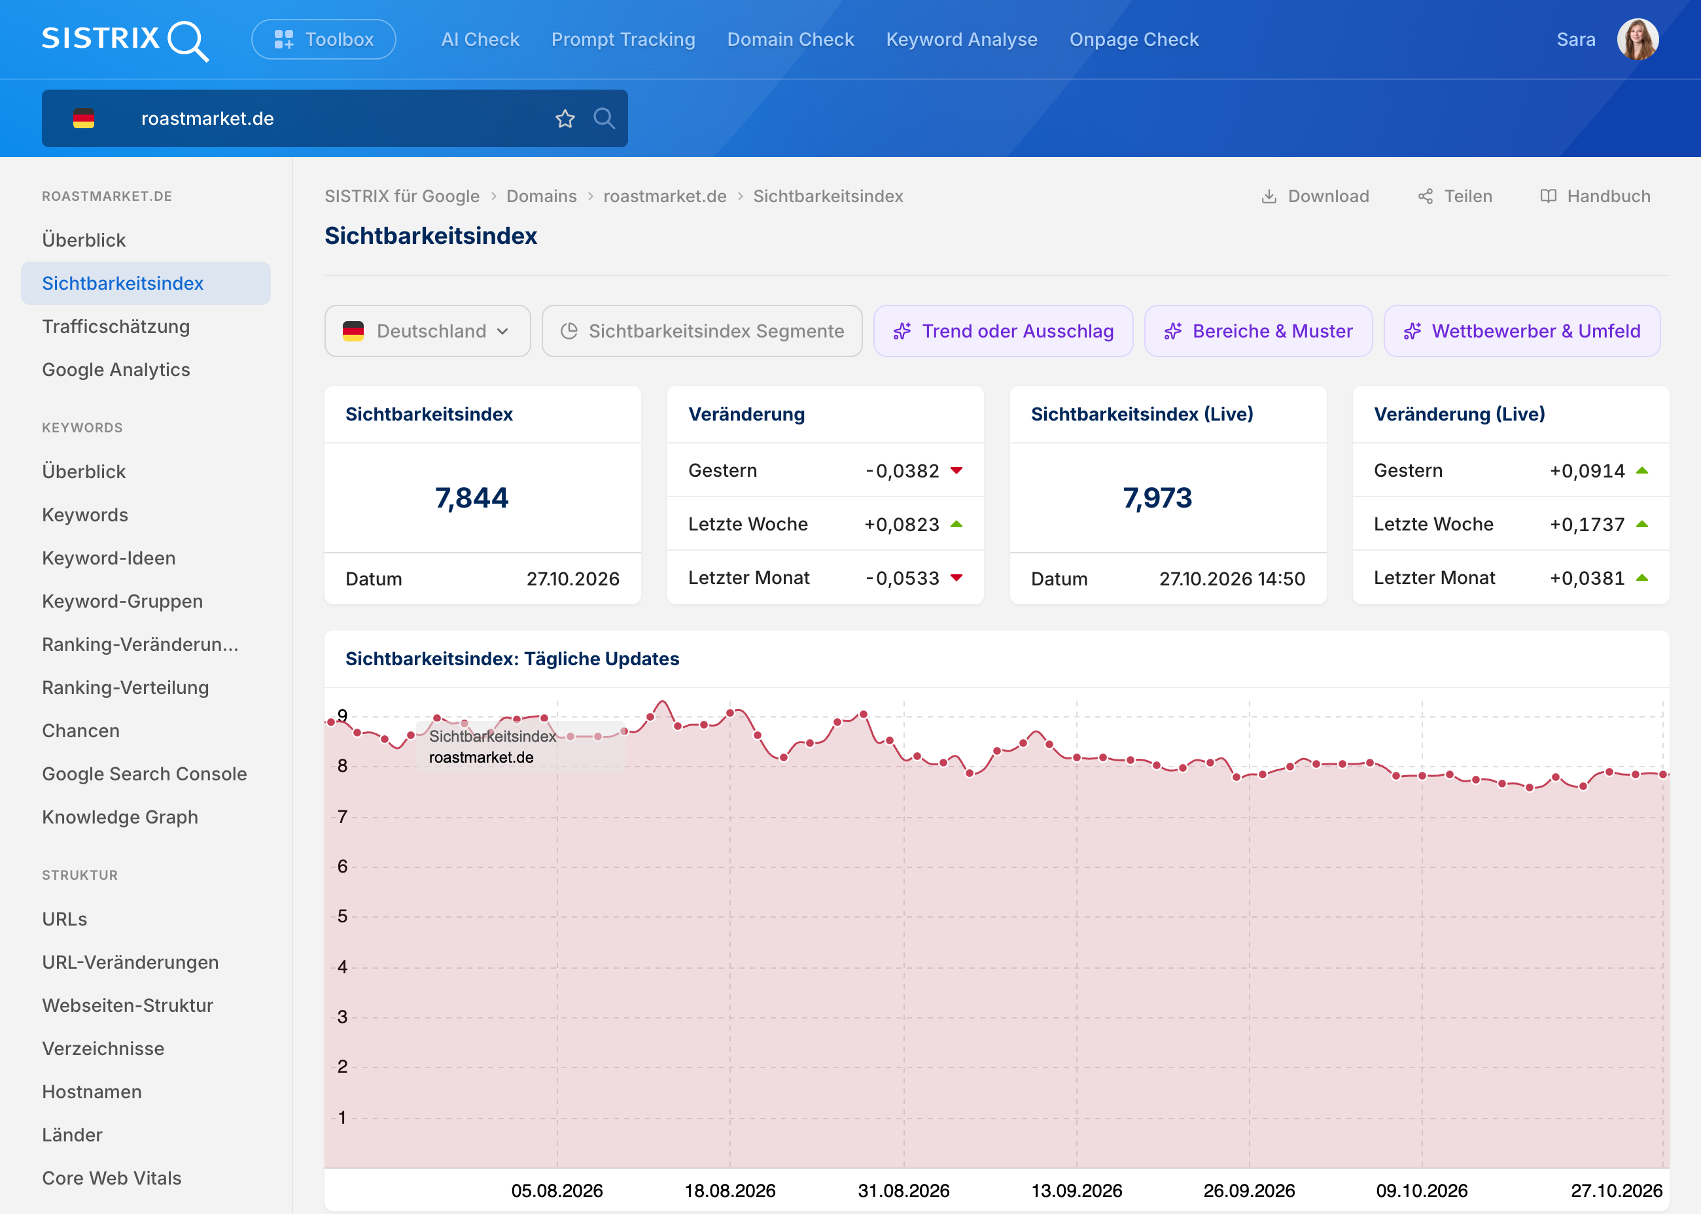Select Trafficschätzung in the sidebar
This screenshot has width=1701, height=1214.
coord(146,326)
